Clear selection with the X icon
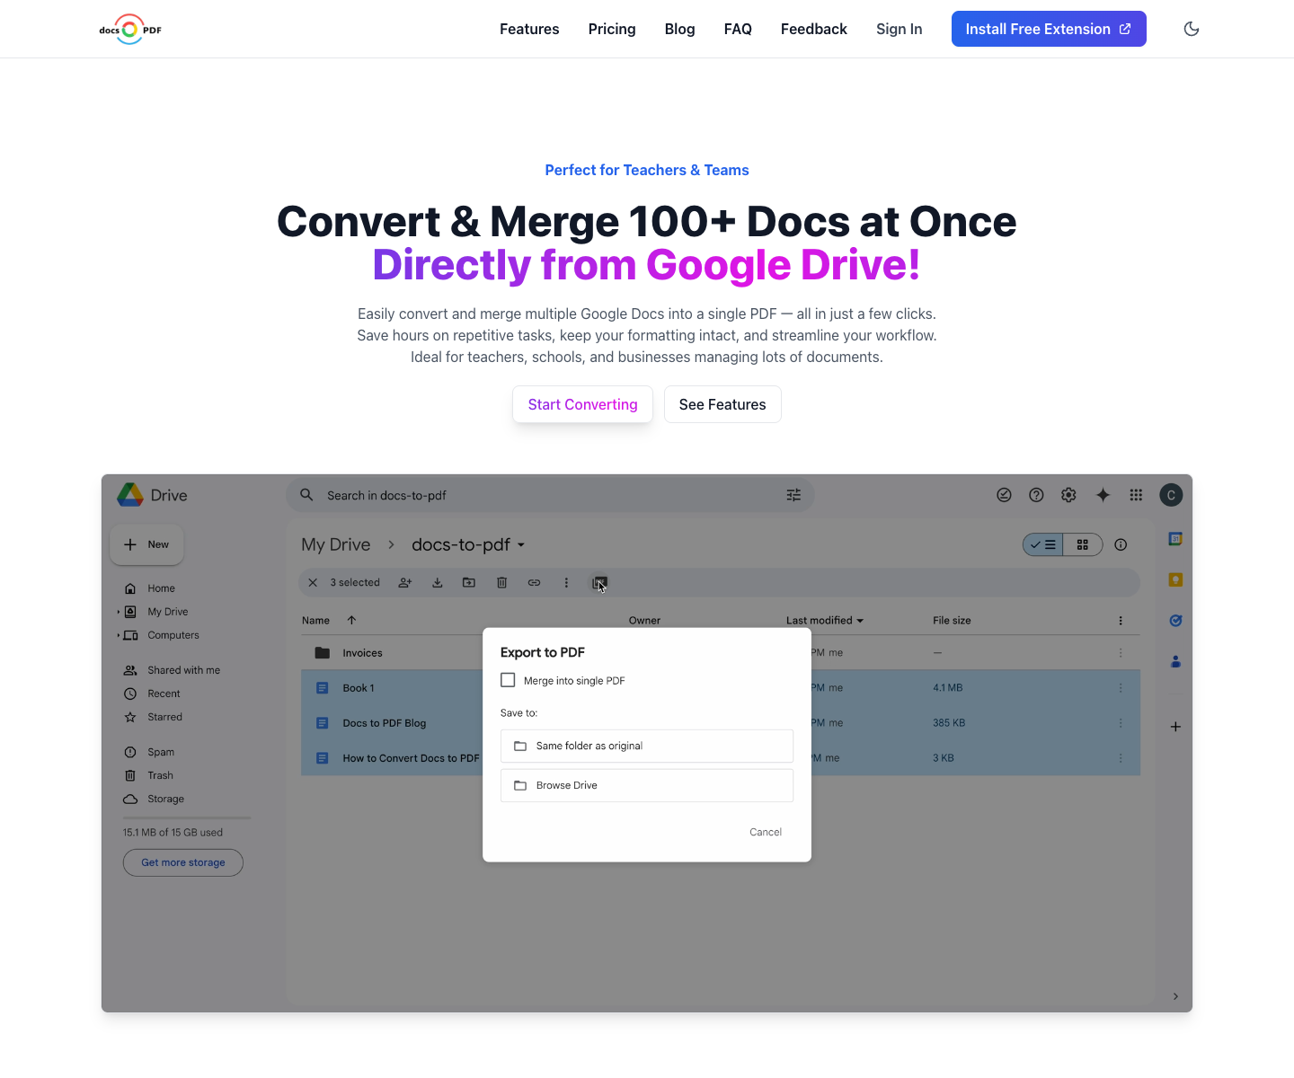Image resolution: width=1294 pixels, height=1078 pixels. point(313,582)
